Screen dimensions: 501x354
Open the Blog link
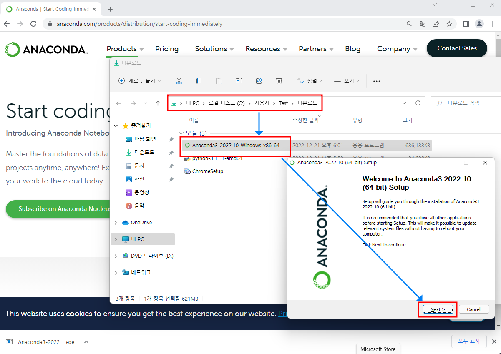coord(353,49)
